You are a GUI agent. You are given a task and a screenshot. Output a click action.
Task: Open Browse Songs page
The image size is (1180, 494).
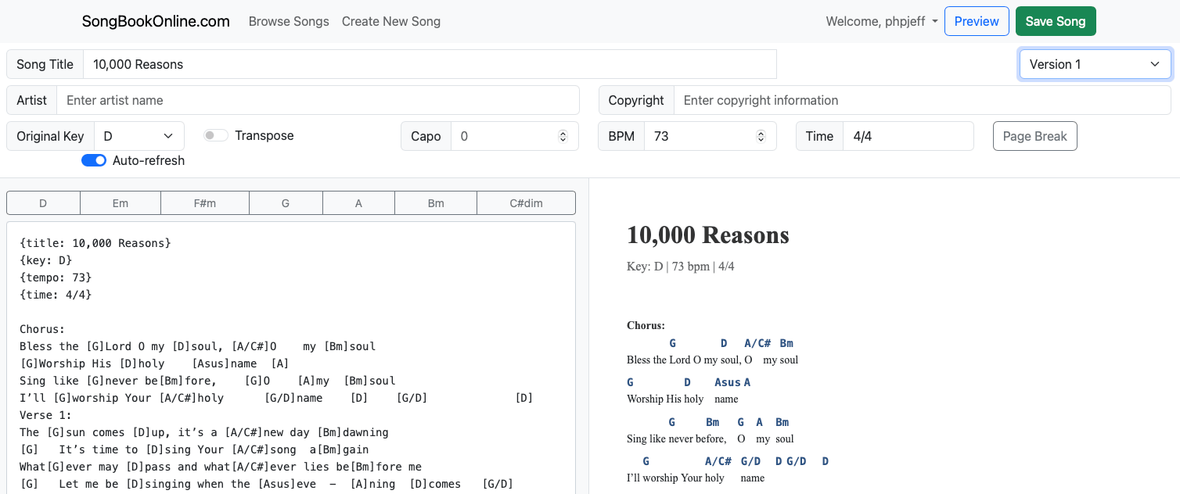coord(289,21)
